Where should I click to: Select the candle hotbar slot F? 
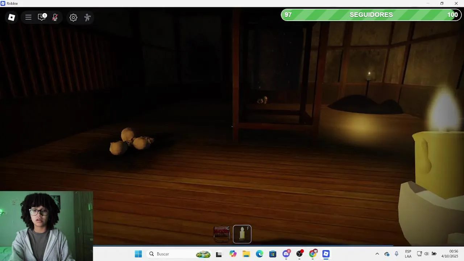point(242,234)
